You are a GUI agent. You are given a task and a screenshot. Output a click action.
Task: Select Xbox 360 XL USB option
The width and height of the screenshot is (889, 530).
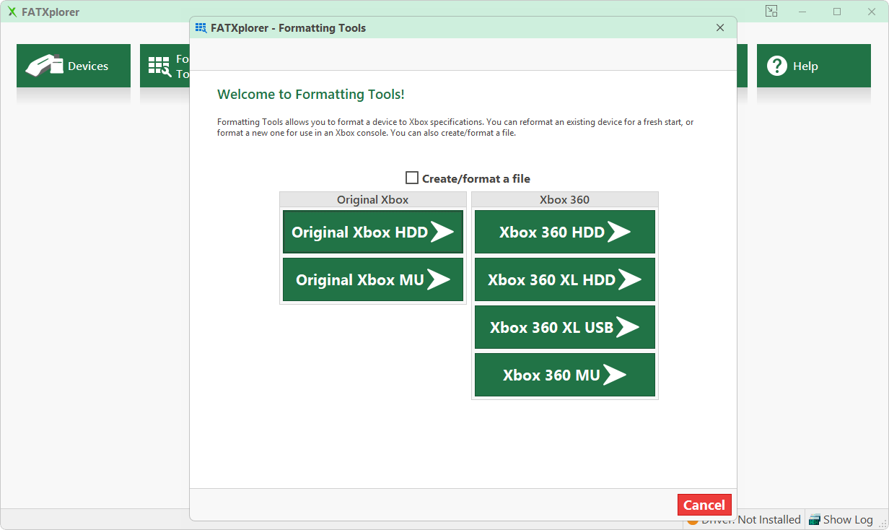tap(565, 327)
